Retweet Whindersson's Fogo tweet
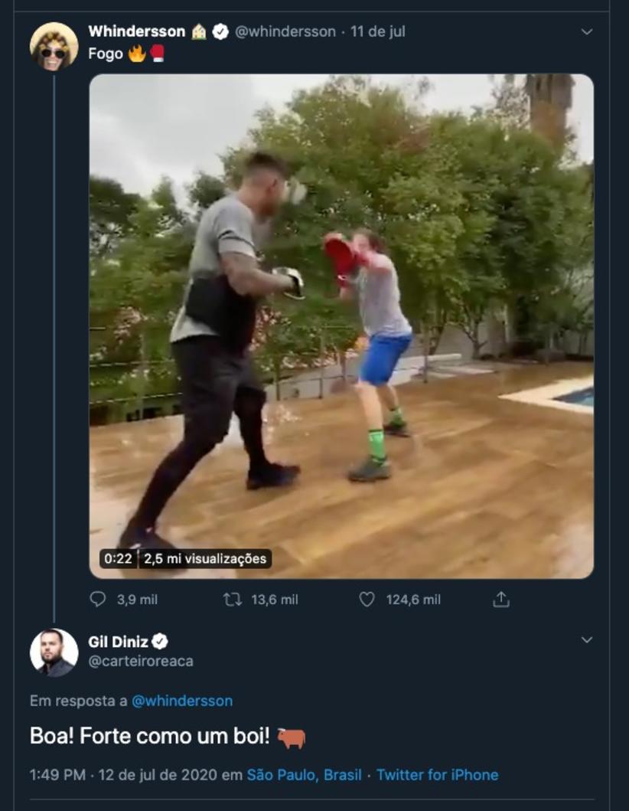629x811 pixels. [233, 600]
